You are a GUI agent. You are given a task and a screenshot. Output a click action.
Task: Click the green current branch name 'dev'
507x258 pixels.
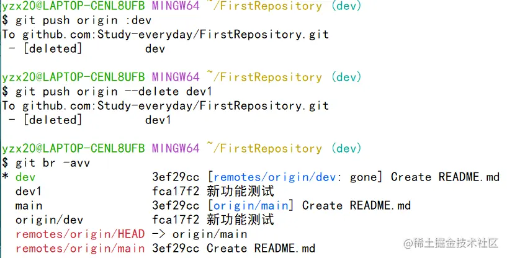click(25, 177)
